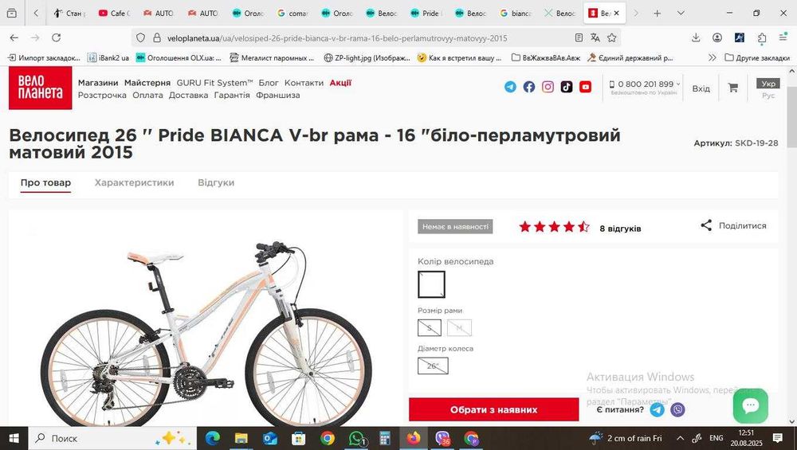
Task: Open the Telegram icon in site header
Action: tap(510, 87)
